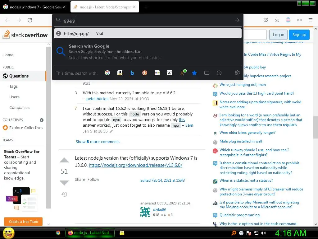The height and width of the screenshot is (239, 318).
Task: Click Follow under the answer
Action: (x=93, y=180)
